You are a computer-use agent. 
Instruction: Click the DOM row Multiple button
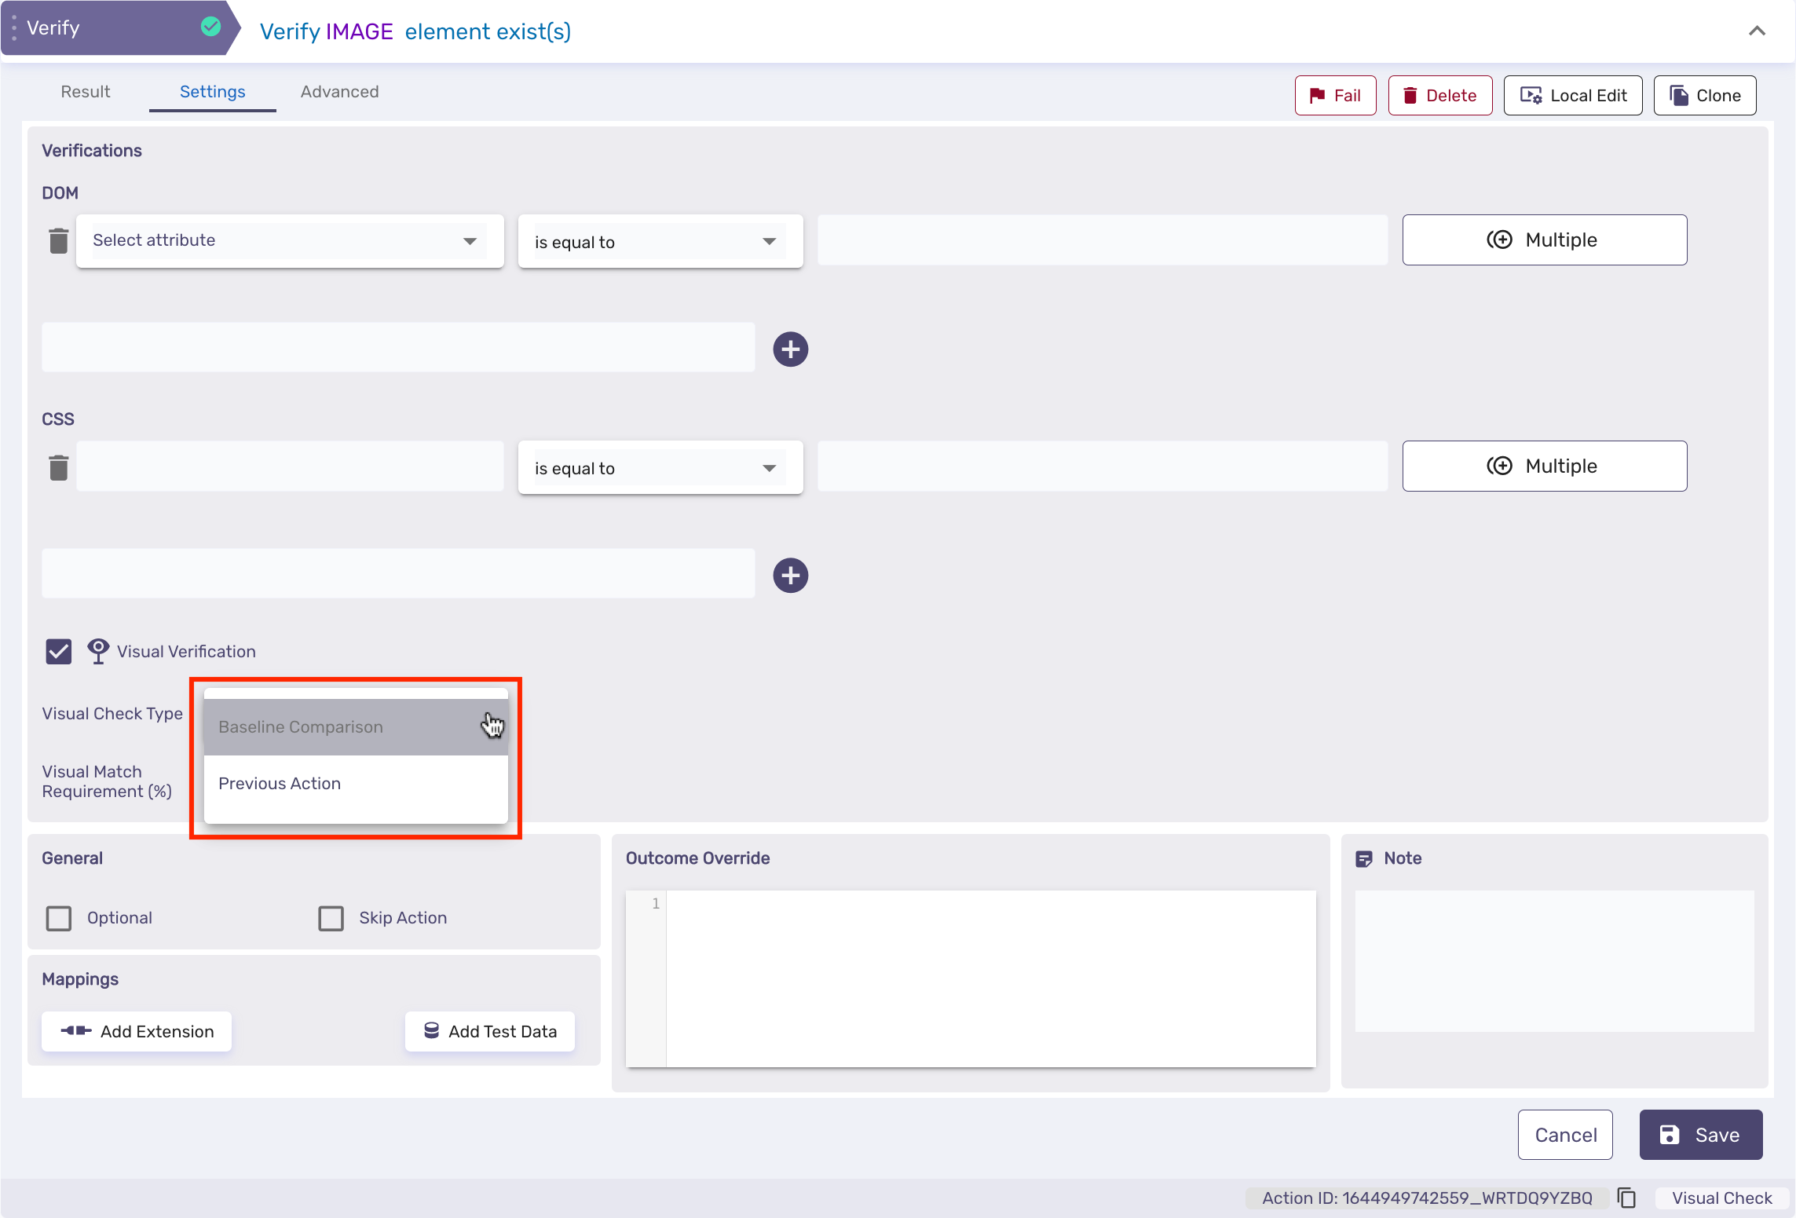click(1544, 240)
